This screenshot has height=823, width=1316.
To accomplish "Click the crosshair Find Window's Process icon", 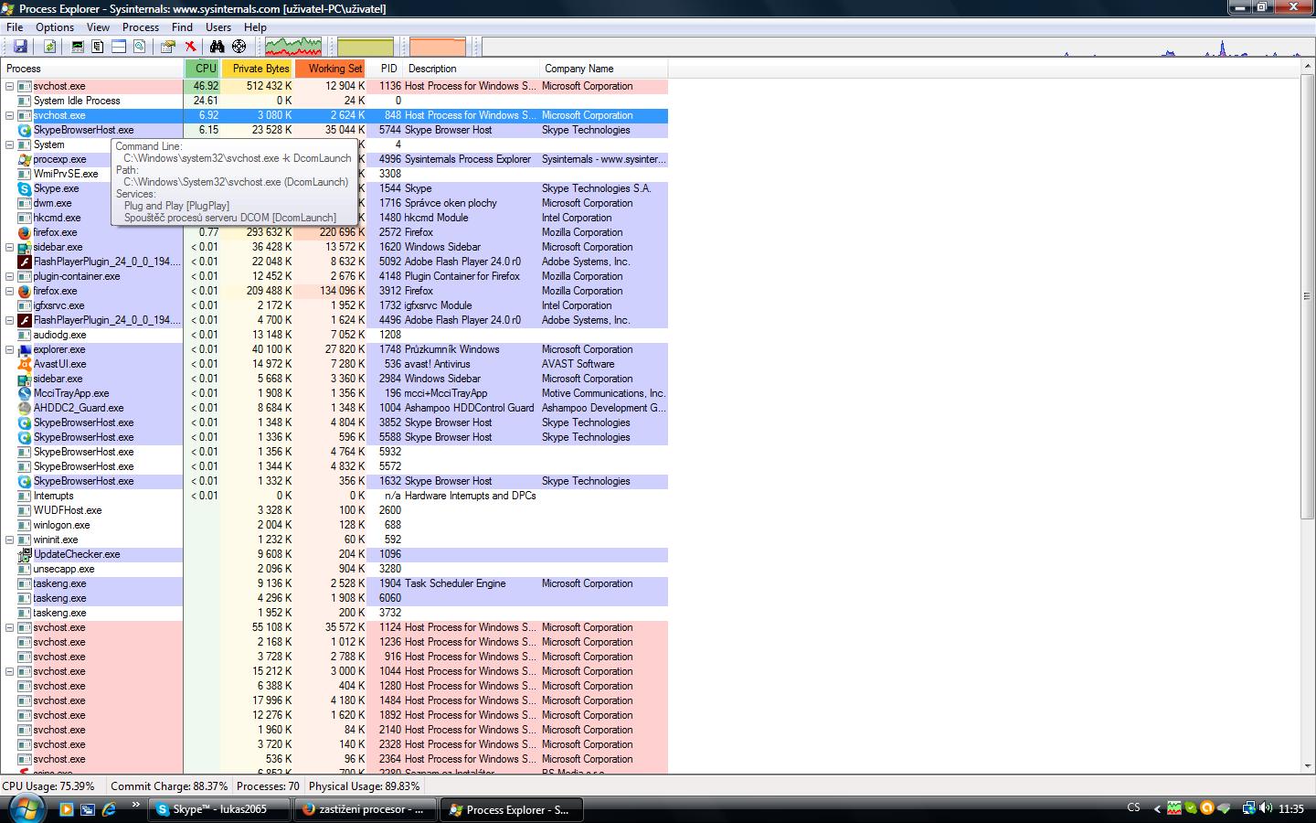I will tap(239, 47).
